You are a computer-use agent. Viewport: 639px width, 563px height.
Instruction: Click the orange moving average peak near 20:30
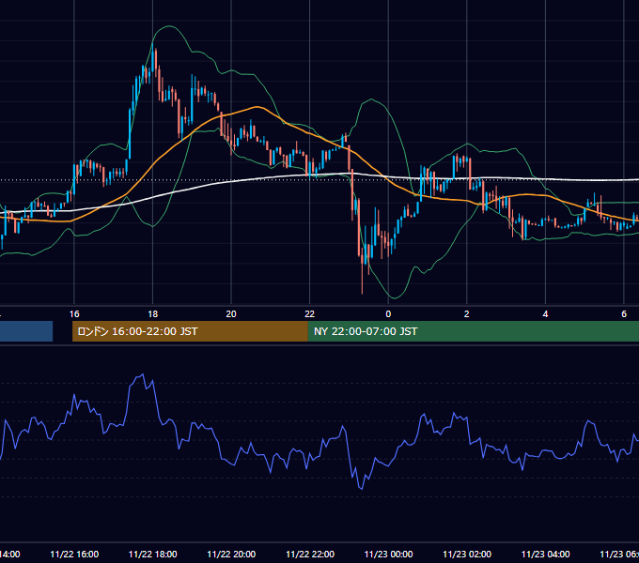point(257,107)
